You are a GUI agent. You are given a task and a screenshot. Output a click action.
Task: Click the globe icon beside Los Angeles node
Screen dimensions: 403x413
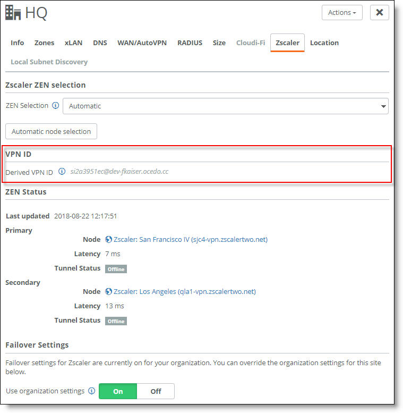click(108, 292)
